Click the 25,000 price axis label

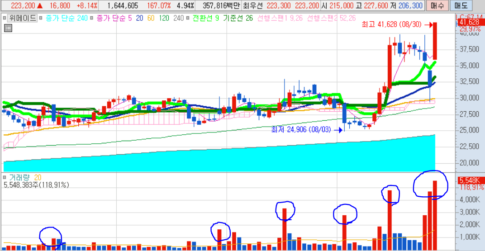pos(469,130)
